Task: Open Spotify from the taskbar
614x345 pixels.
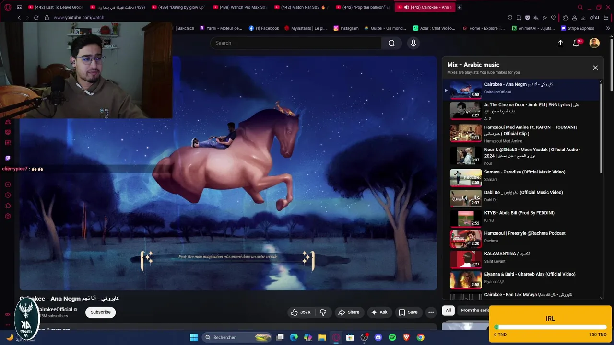Action: pos(392,337)
